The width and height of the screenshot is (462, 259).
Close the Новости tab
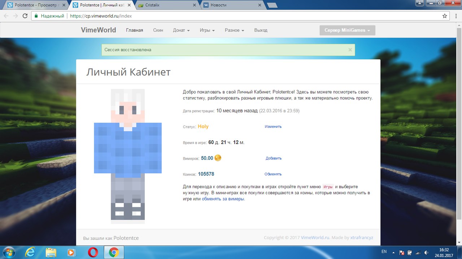[260, 5]
